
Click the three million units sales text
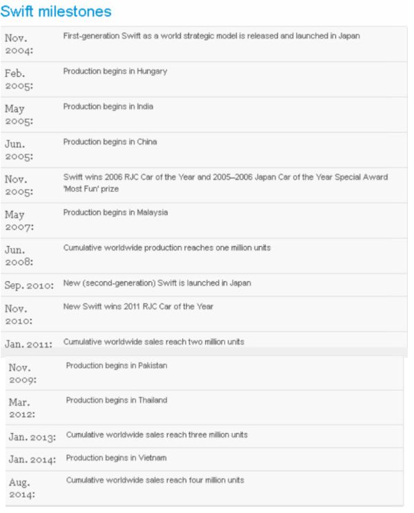(x=157, y=435)
